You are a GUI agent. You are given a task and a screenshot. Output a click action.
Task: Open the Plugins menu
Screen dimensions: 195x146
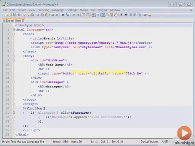tap(102, 10)
